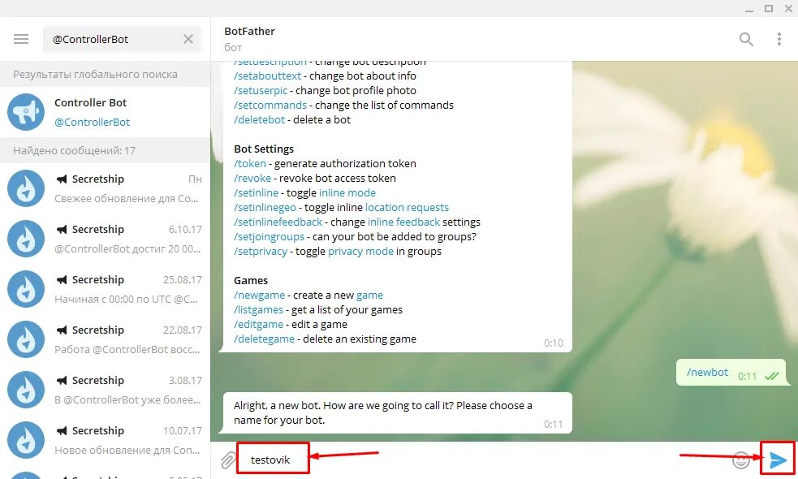This screenshot has height=479, width=798.
Task: Click the double-check read mark on /newbot
Action: [x=772, y=376]
